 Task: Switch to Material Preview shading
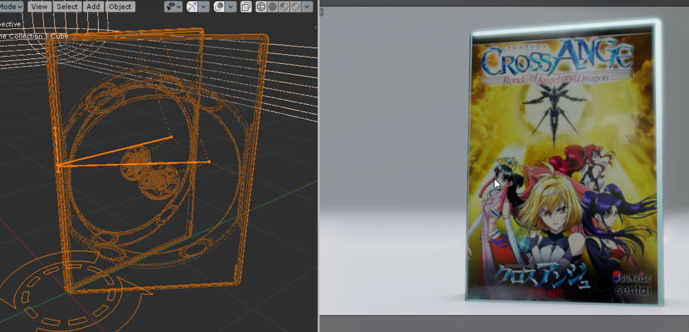click(284, 7)
